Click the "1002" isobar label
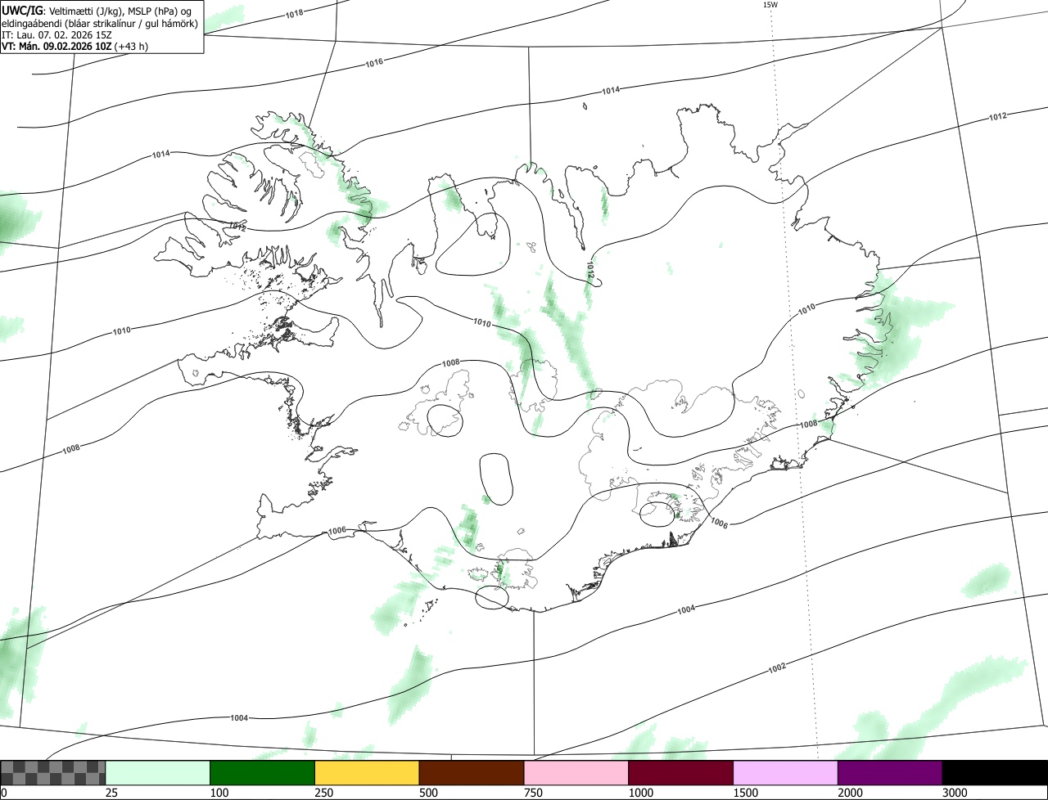 coord(777,667)
